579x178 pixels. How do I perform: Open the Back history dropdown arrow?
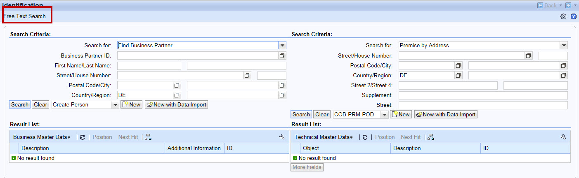(x=561, y=5)
